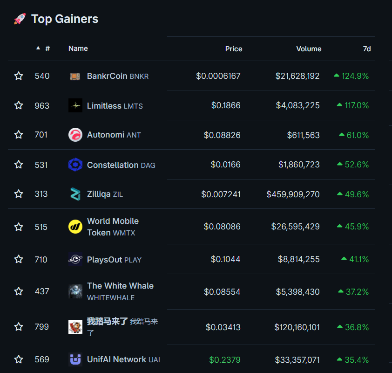Open Autonomi ANT coin page

114,135
